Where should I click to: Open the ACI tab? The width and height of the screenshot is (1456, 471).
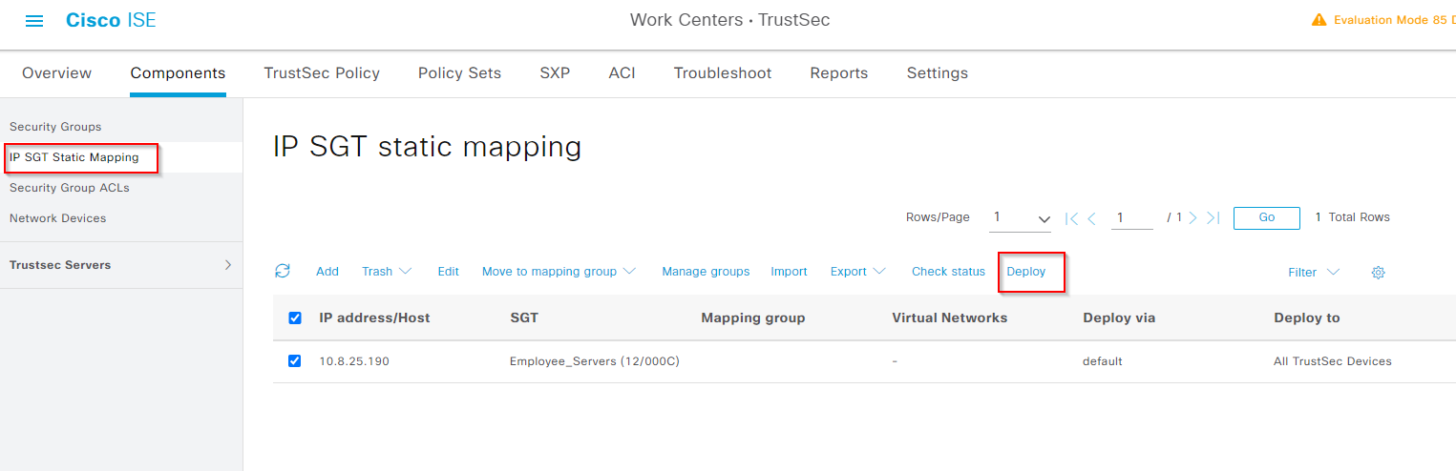click(x=622, y=73)
